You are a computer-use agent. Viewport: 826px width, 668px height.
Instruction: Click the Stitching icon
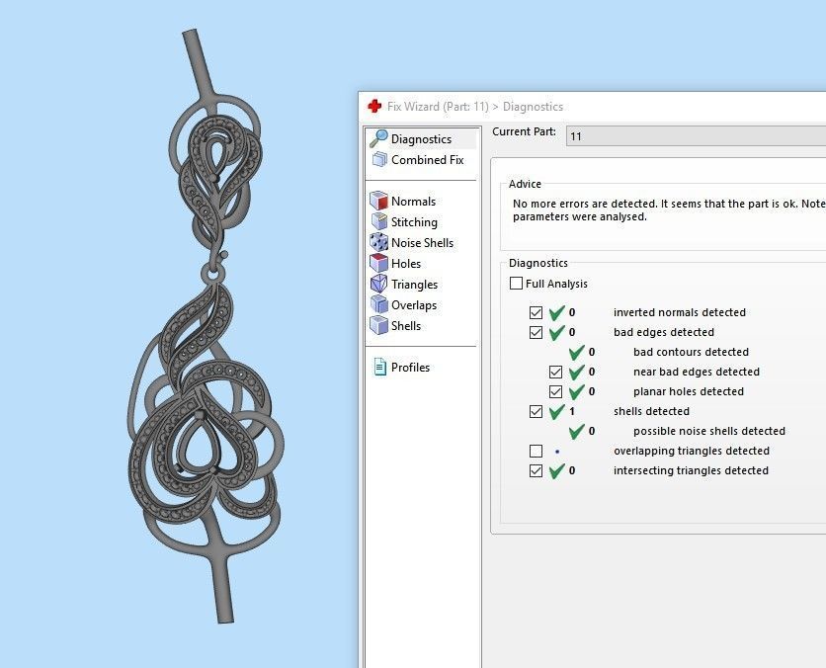coord(378,221)
